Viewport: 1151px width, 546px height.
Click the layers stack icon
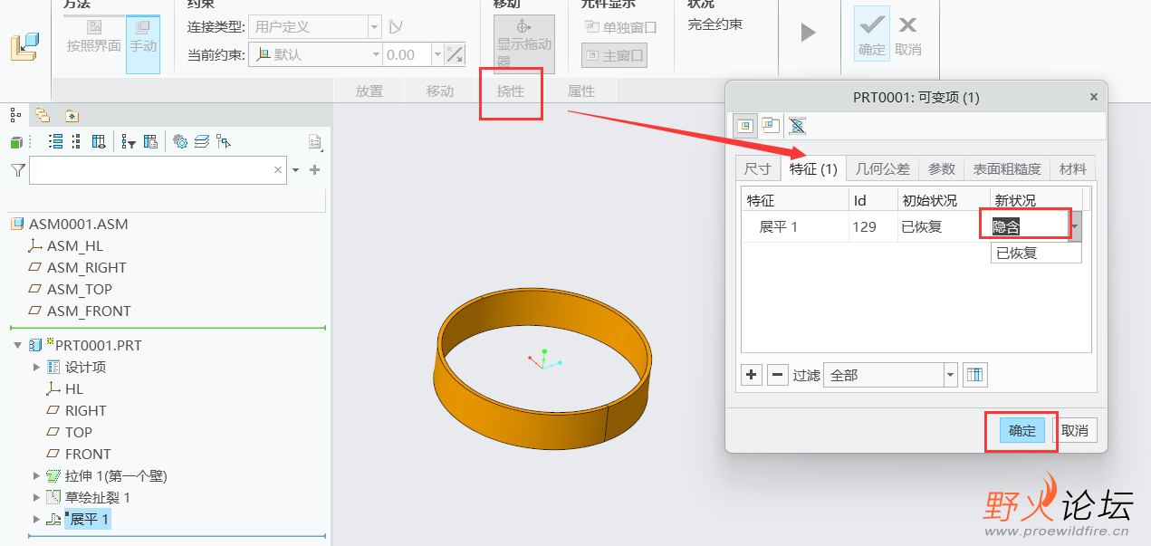point(201,141)
